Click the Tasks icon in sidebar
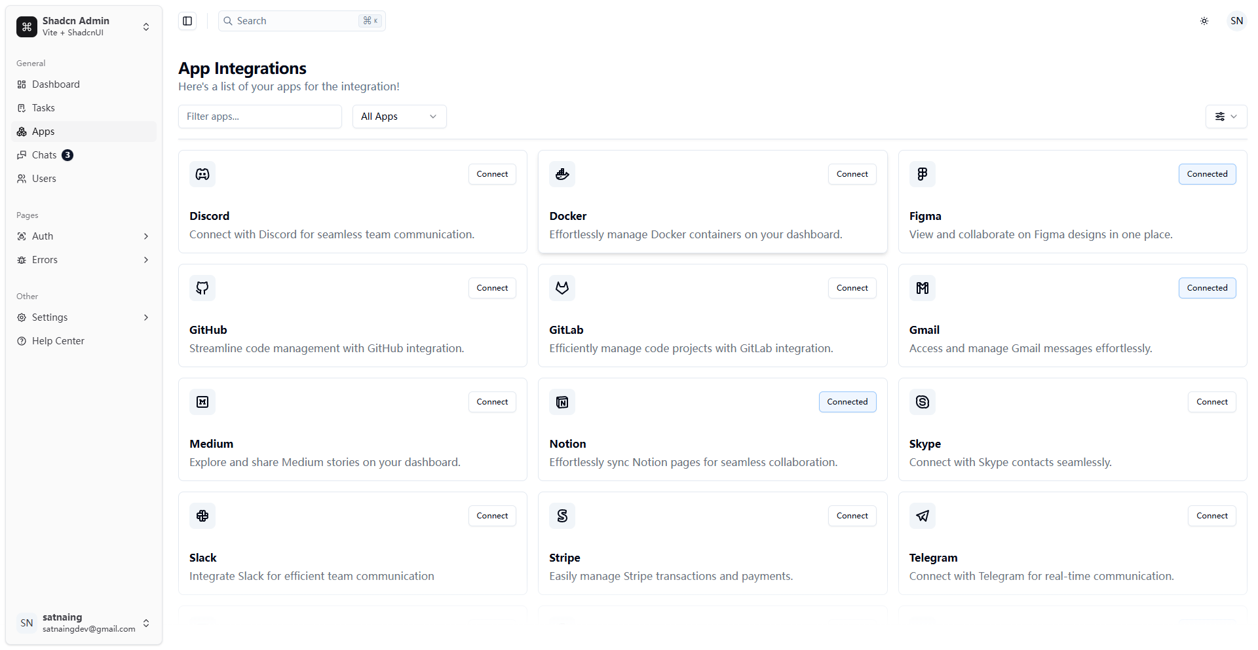 pyautogui.click(x=22, y=108)
